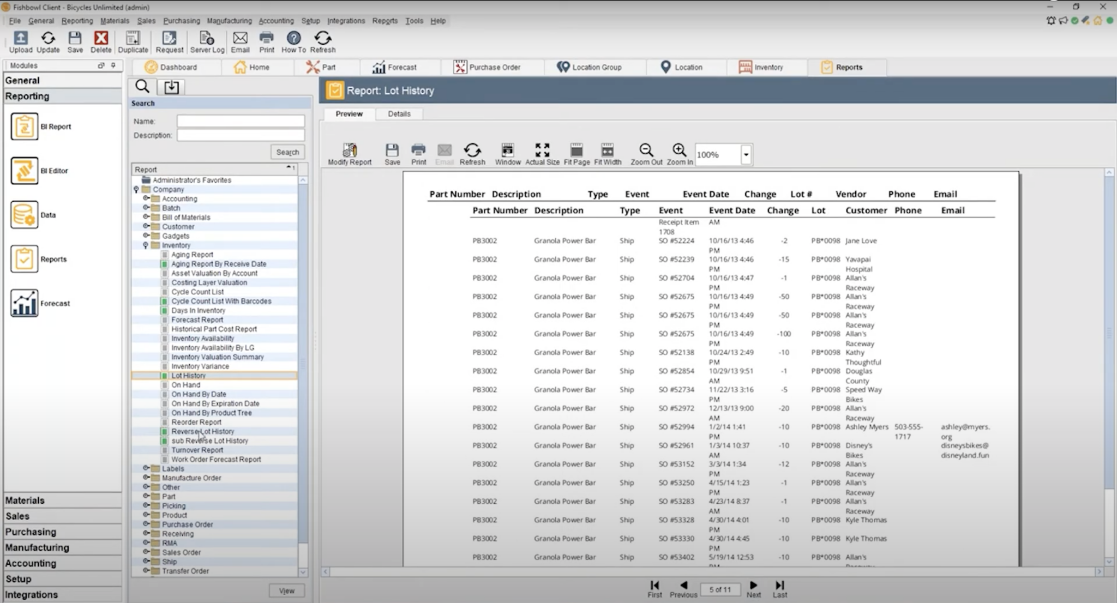The height and width of the screenshot is (603, 1117).
Task: Click the Search button under Description field
Action: click(x=287, y=152)
